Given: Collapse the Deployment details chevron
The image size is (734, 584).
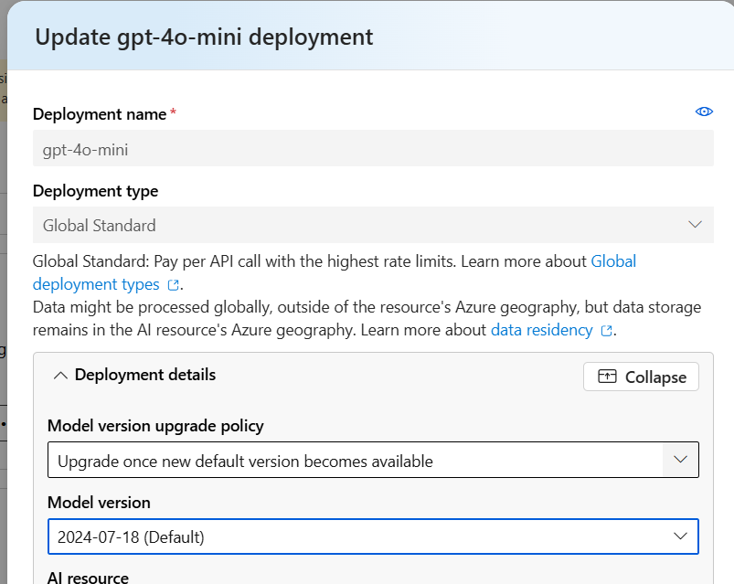Looking at the screenshot, I should click(x=60, y=376).
